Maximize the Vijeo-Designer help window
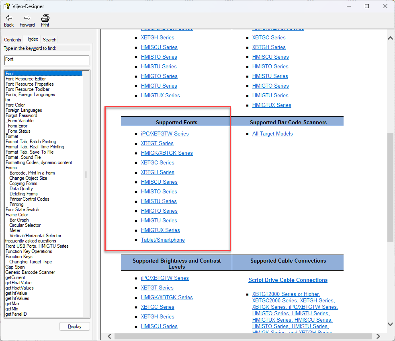The height and width of the screenshot is (341, 395). (367, 6)
